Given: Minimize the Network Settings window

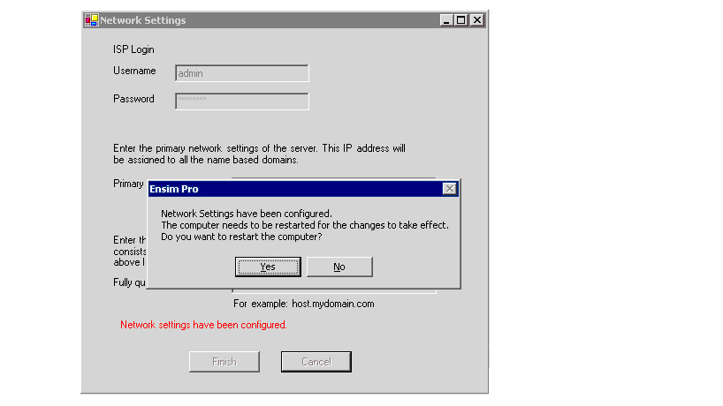Looking at the screenshot, I should point(446,20).
